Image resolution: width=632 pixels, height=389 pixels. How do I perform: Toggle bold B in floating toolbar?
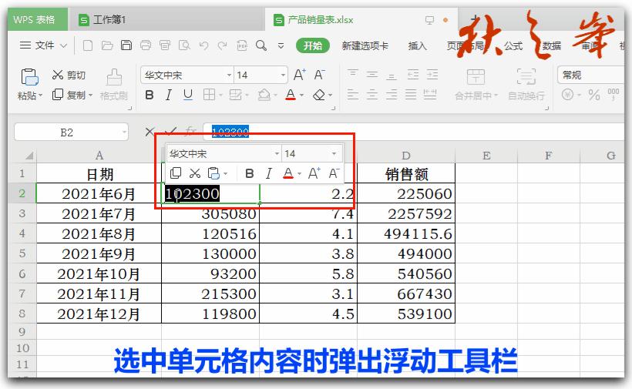point(249,173)
